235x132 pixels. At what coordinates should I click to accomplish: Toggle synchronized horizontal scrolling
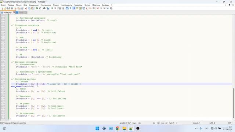tap(63, 8)
